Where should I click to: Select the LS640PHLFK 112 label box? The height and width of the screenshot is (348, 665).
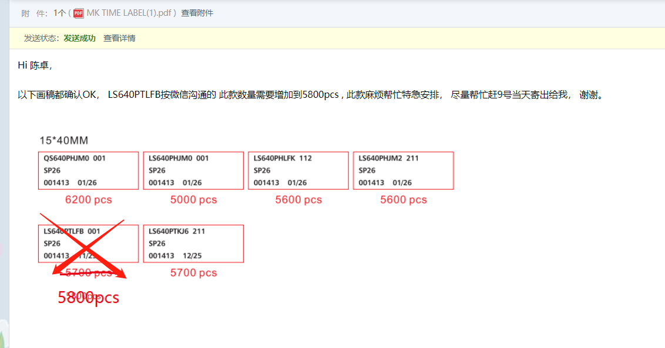tap(298, 170)
